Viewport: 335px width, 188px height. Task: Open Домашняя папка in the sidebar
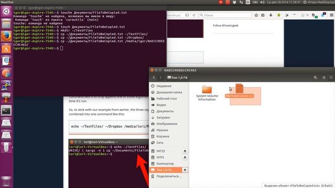click(169, 92)
